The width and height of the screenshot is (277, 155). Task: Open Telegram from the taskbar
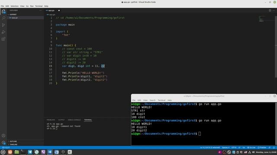click(30, 152)
